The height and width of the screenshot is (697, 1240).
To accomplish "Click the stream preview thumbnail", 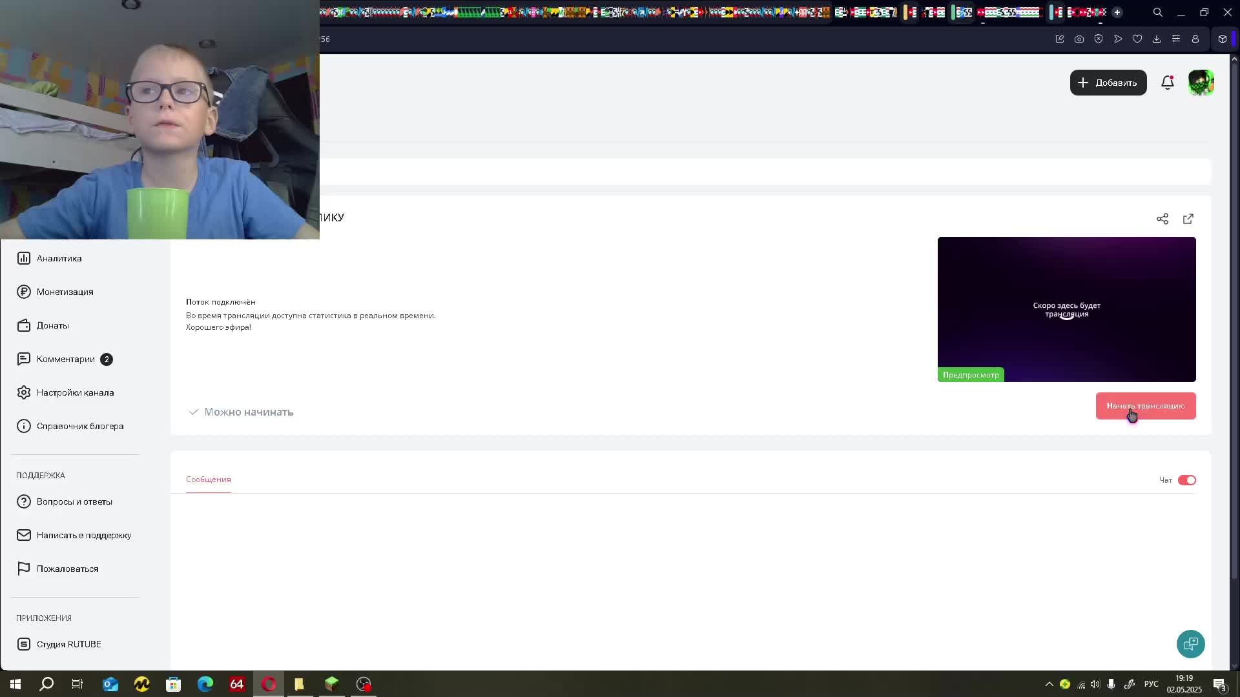I will [1066, 309].
